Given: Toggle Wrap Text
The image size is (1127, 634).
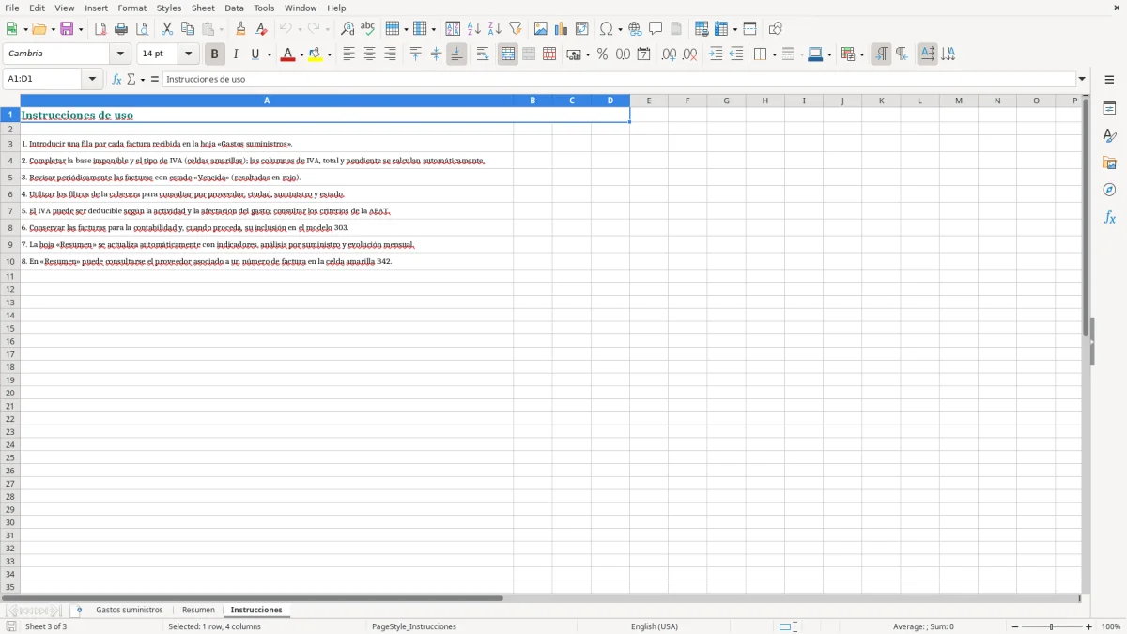Looking at the screenshot, I should pos(482,54).
